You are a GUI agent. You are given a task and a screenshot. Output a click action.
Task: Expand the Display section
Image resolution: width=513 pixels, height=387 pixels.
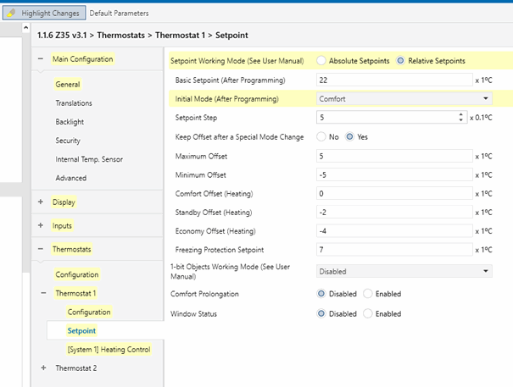tap(41, 202)
